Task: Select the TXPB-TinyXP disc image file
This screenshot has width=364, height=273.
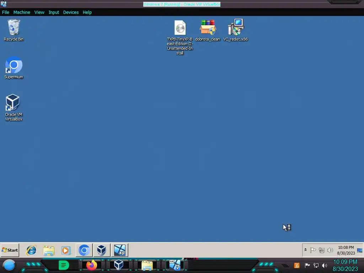Action: tap(180, 37)
